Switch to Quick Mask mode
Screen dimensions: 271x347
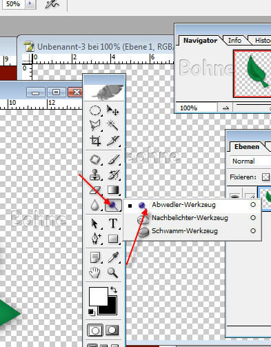pyautogui.click(x=112, y=330)
